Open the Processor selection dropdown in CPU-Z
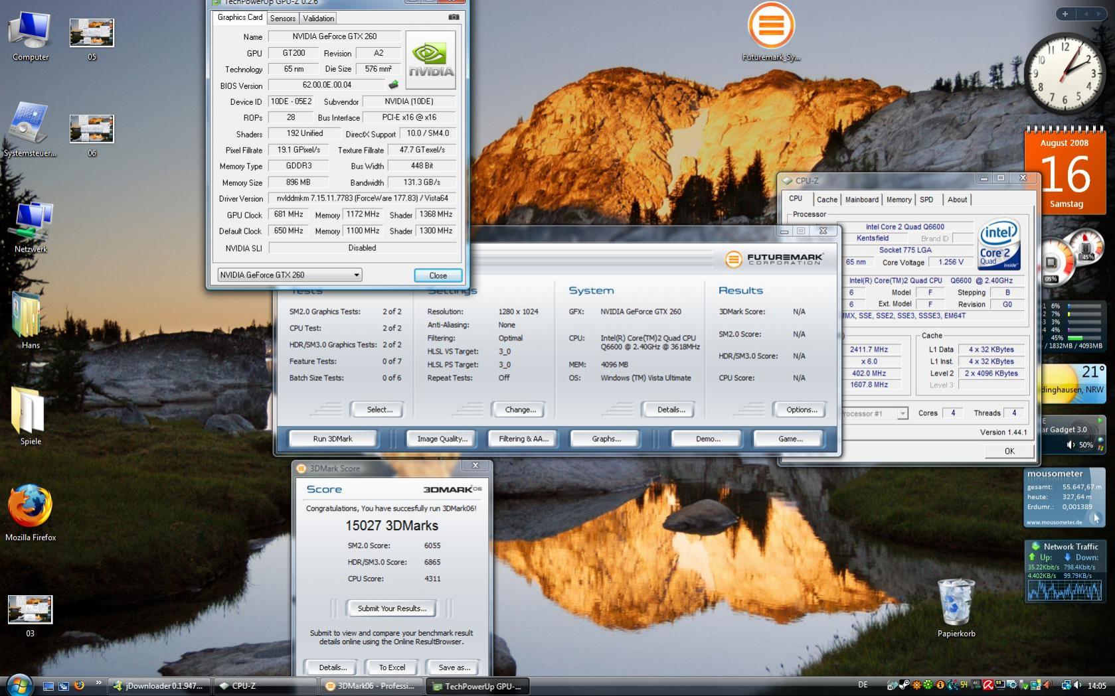The height and width of the screenshot is (696, 1115). coord(873,413)
